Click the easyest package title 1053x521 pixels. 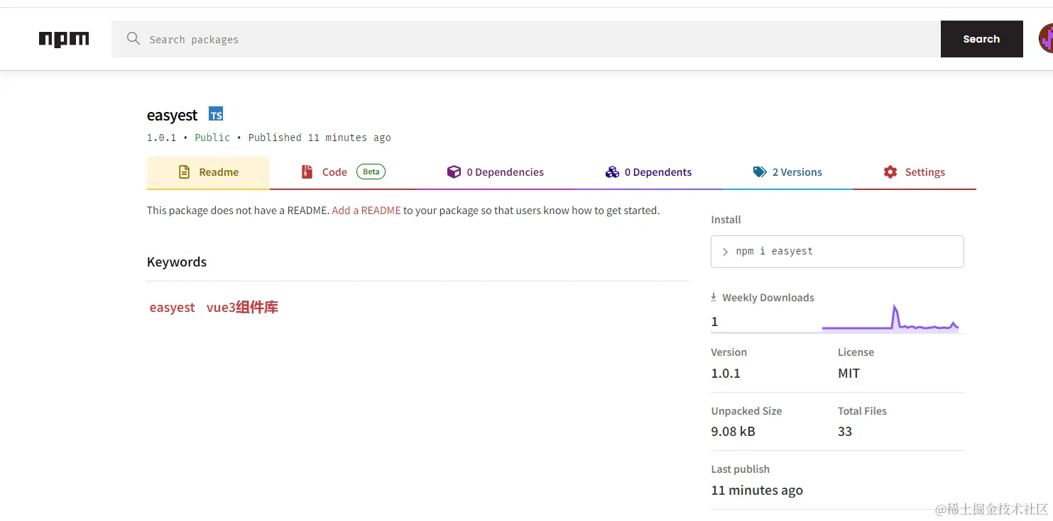172,115
